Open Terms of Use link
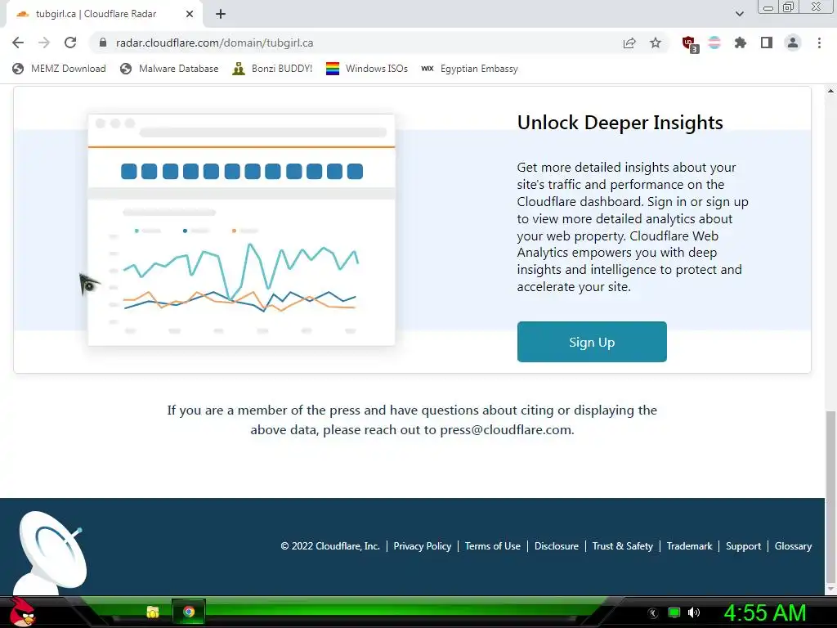This screenshot has width=837, height=628. (x=492, y=545)
